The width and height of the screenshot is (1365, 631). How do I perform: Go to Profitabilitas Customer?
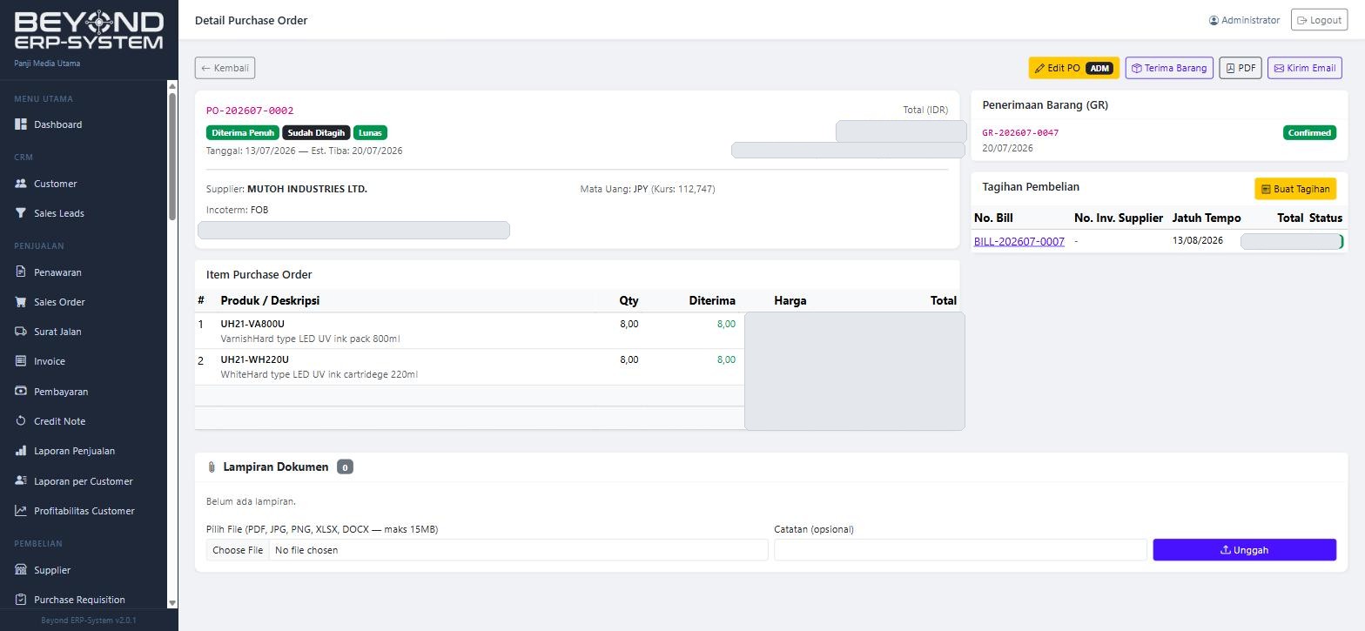coord(84,511)
